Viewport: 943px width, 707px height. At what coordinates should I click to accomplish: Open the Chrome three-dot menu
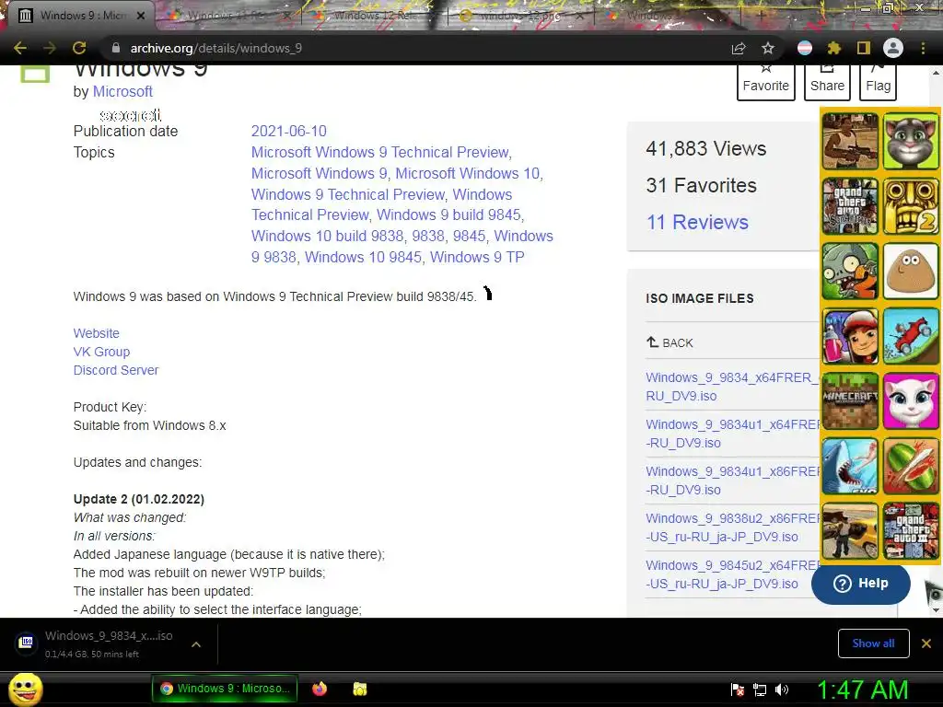[x=923, y=48]
